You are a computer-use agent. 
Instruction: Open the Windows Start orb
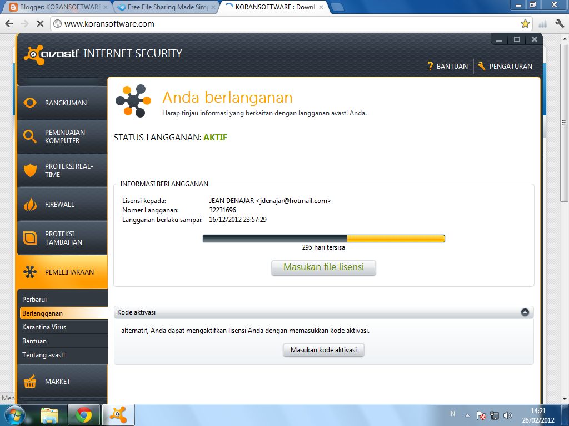click(x=14, y=415)
